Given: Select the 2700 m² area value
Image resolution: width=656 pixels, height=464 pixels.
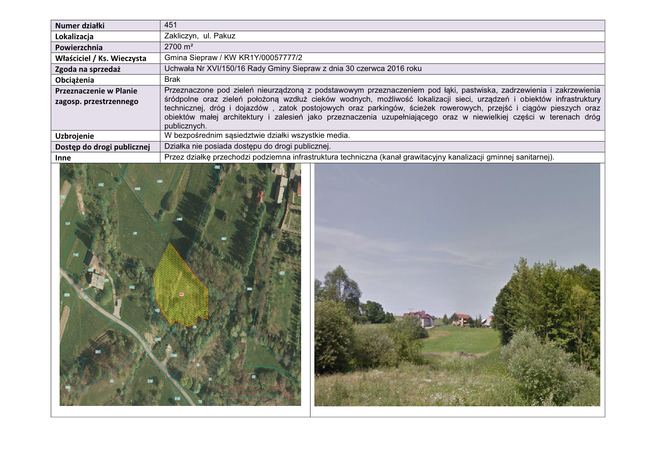Looking at the screenshot, I should (x=179, y=47).
